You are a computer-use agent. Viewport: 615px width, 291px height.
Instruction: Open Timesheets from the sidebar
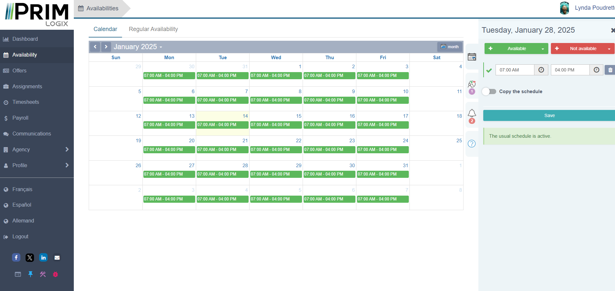coord(26,102)
